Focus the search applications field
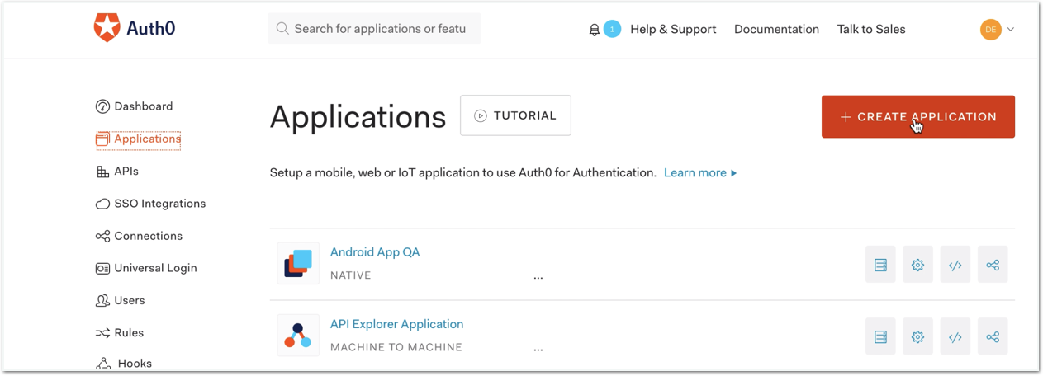 pos(374,28)
